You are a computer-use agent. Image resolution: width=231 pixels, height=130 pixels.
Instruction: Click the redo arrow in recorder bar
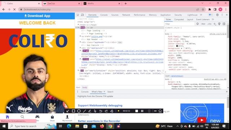pyautogui.click(x=106, y=111)
